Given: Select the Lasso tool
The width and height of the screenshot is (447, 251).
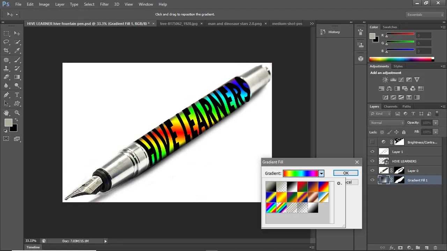Looking at the screenshot, I should coord(6,42).
